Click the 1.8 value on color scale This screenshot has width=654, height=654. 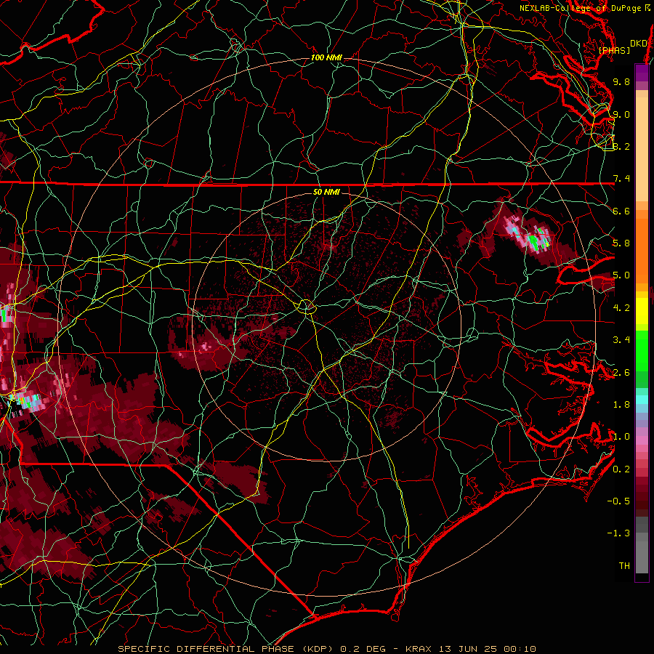coord(621,405)
